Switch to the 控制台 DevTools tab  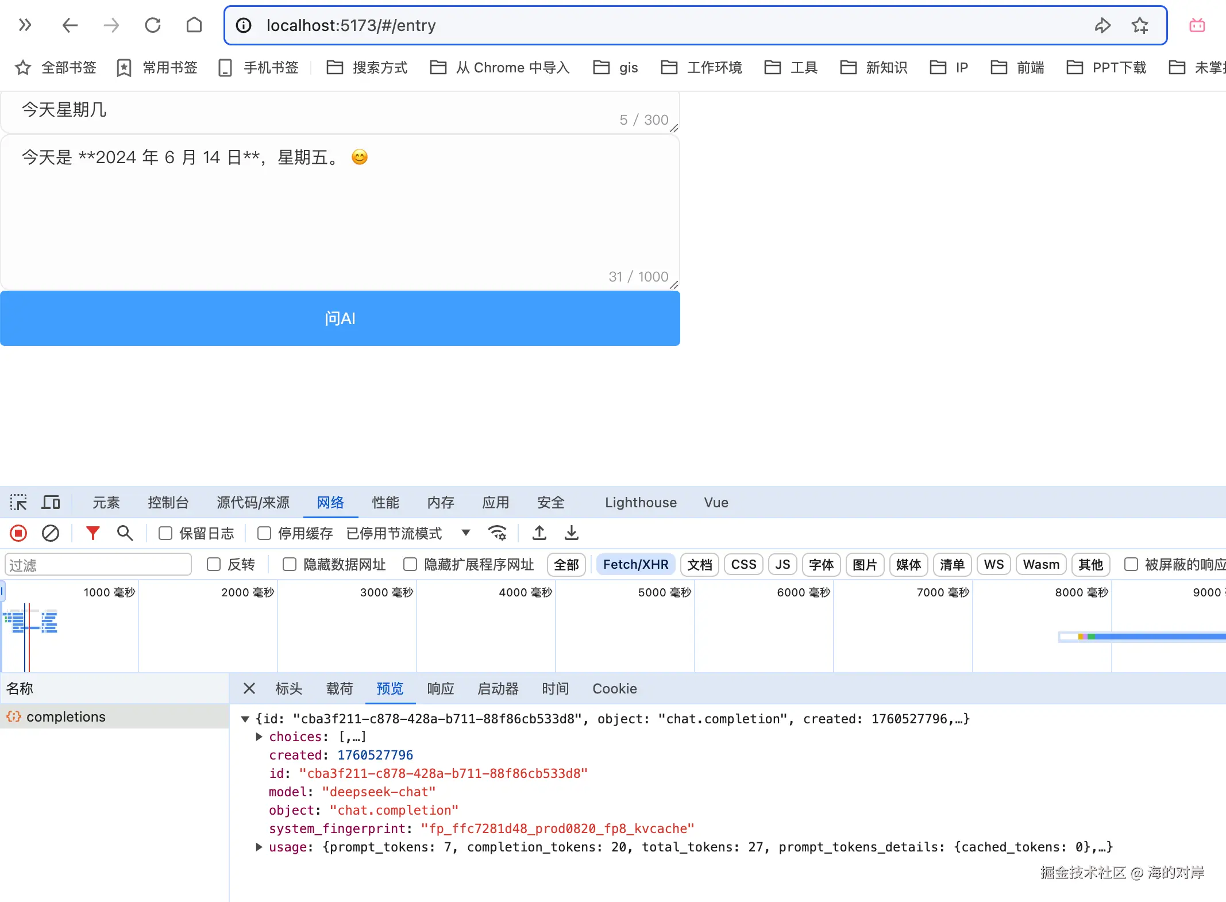click(x=168, y=503)
